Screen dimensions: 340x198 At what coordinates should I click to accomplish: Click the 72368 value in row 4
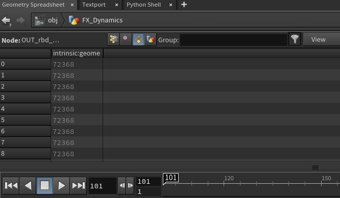[x=63, y=109]
